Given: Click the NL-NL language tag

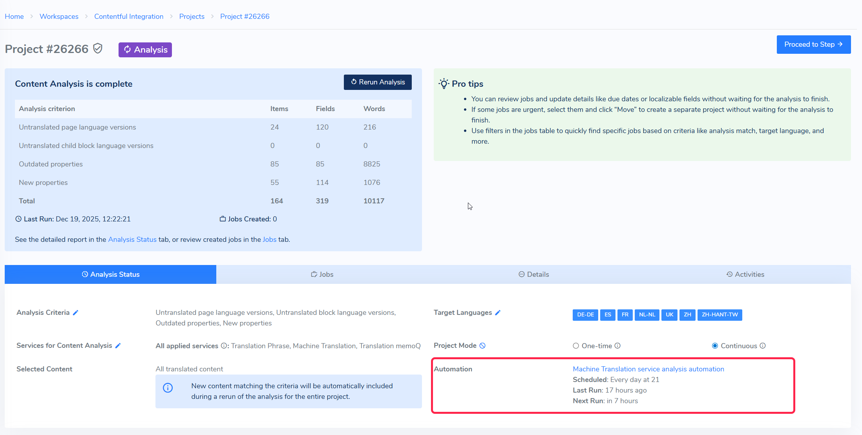Looking at the screenshot, I should (x=647, y=315).
